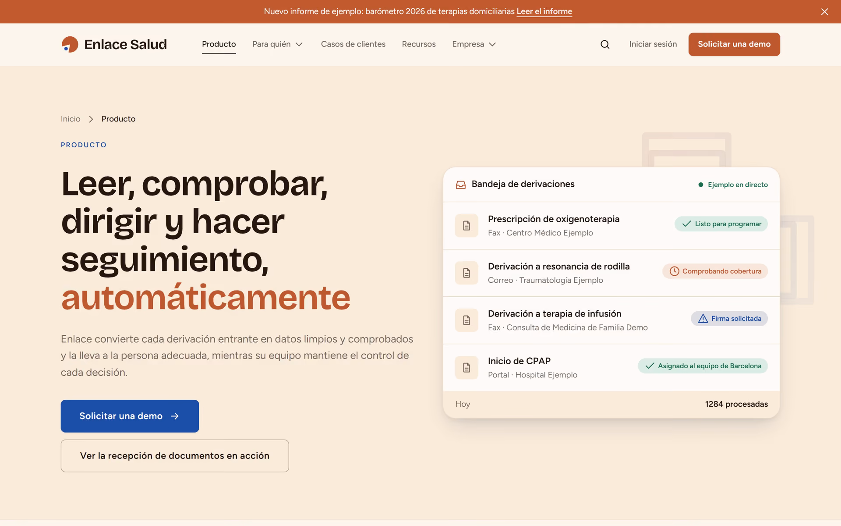Open search with the magnifier icon

[605, 44]
